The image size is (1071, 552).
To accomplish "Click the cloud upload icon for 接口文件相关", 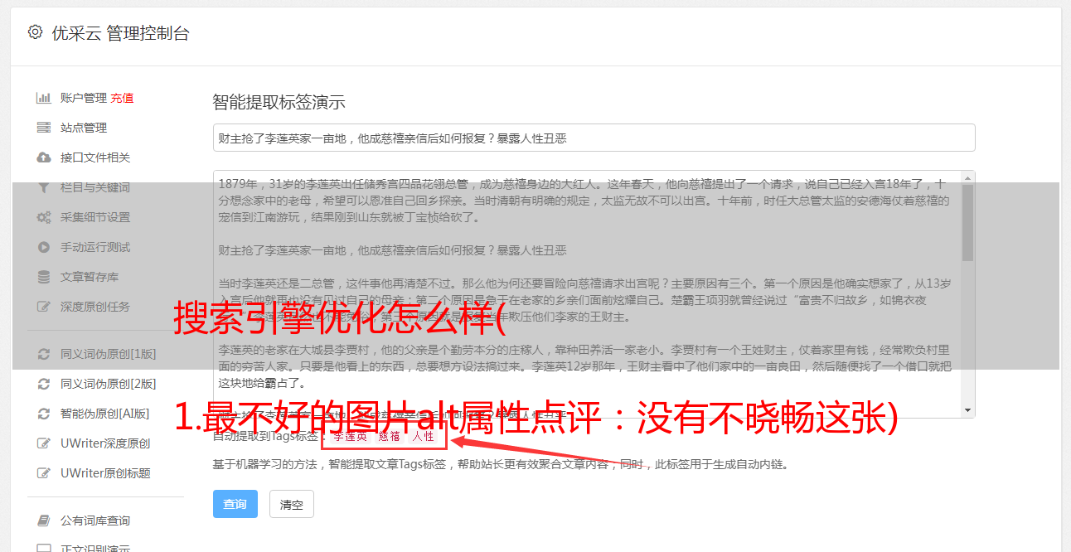I will tap(44, 157).
